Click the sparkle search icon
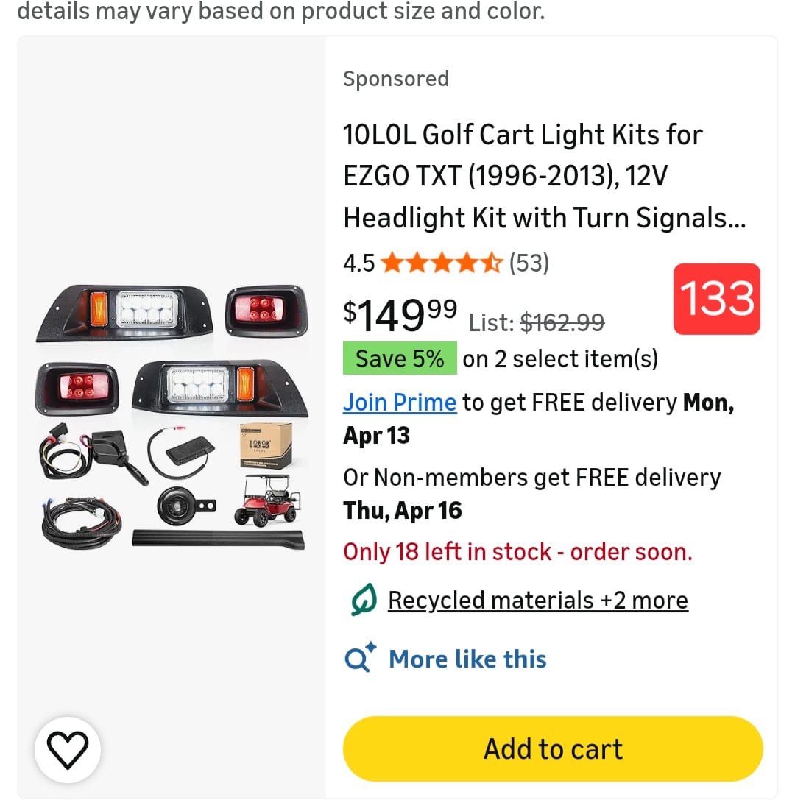Image resolution: width=795 pixels, height=800 pixels. (x=360, y=659)
